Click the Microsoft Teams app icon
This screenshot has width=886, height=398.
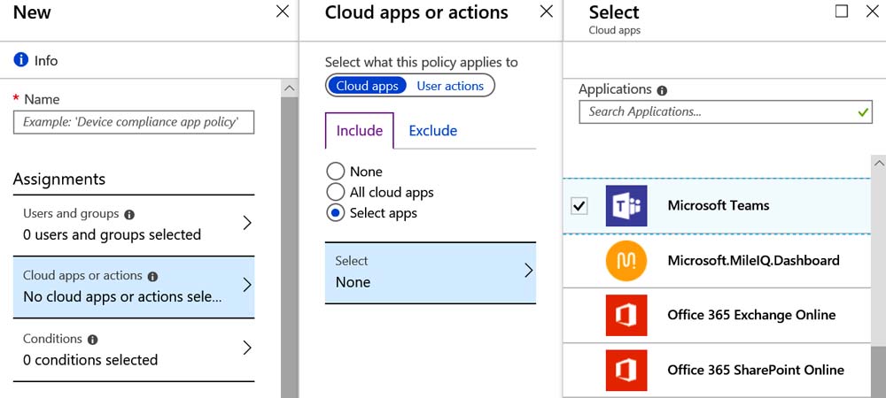626,206
